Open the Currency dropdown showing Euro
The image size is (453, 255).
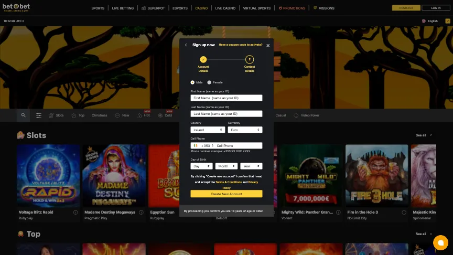pyautogui.click(x=245, y=130)
